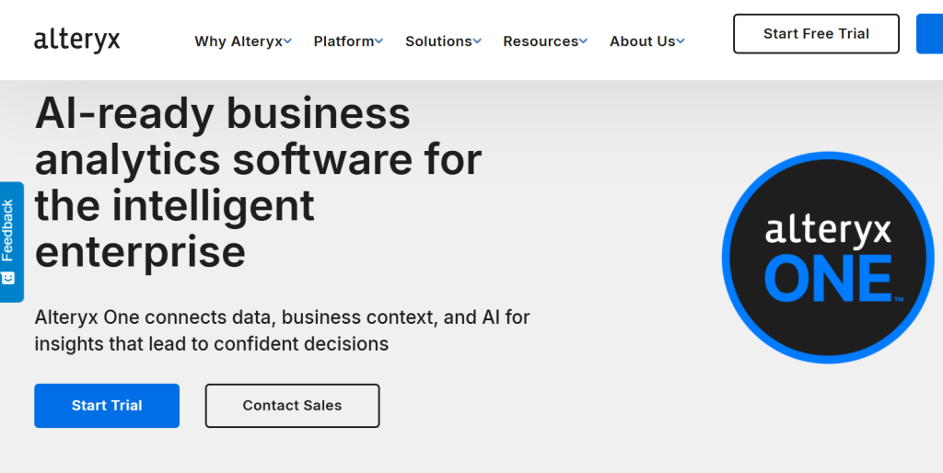Open the Platform menu

pos(343,41)
